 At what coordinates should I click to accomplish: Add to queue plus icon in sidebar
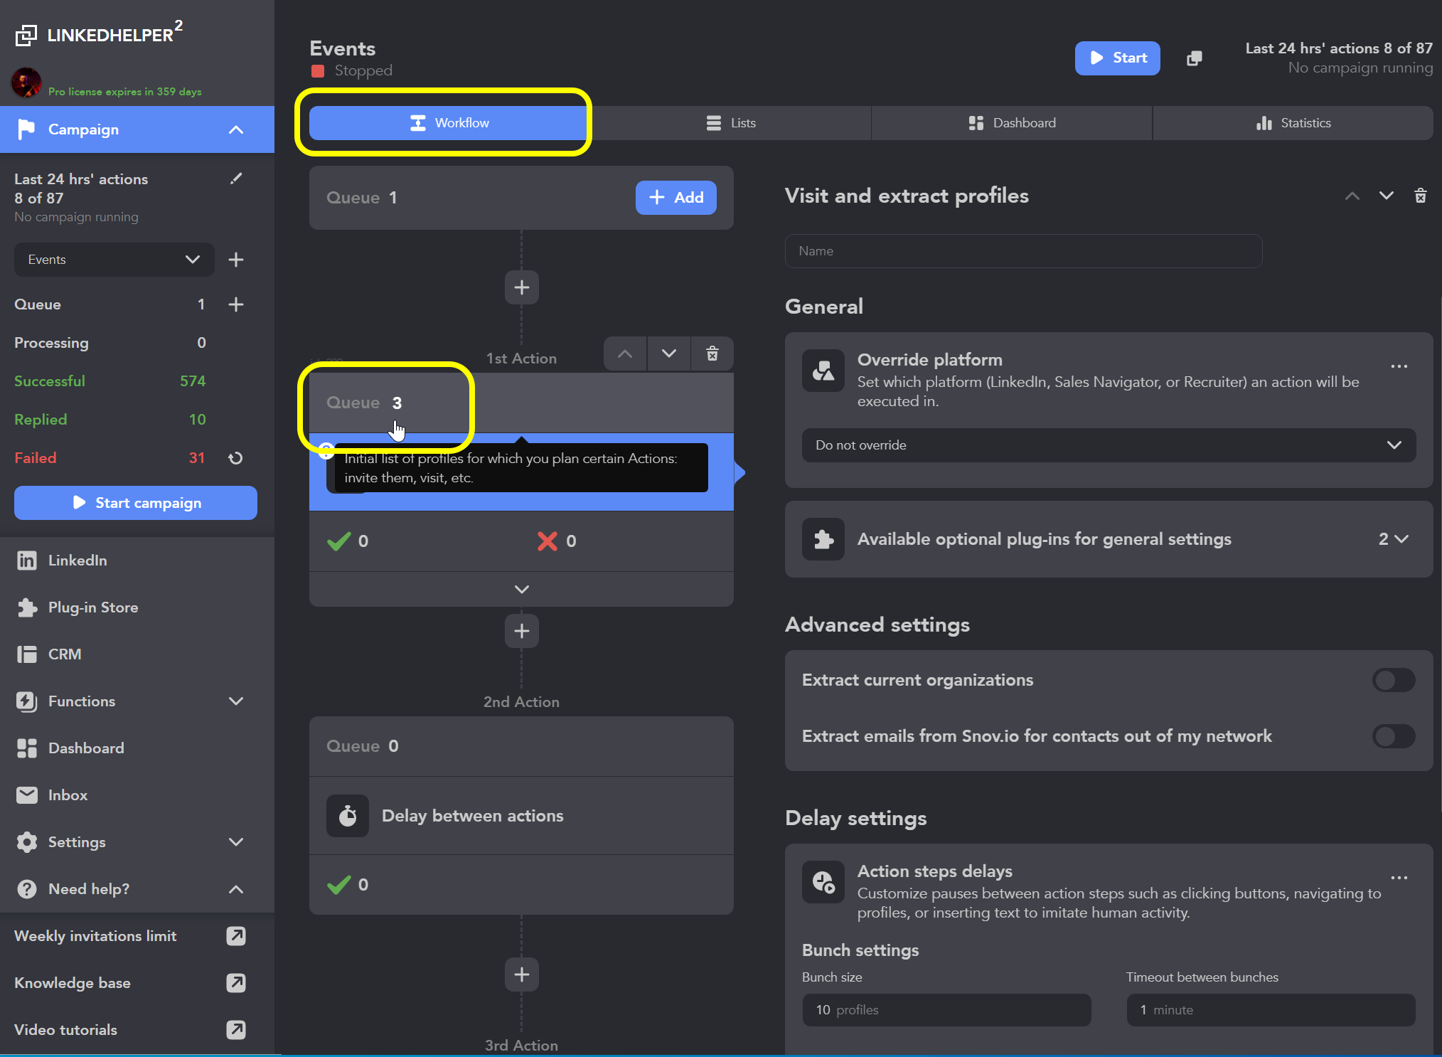tap(236, 304)
